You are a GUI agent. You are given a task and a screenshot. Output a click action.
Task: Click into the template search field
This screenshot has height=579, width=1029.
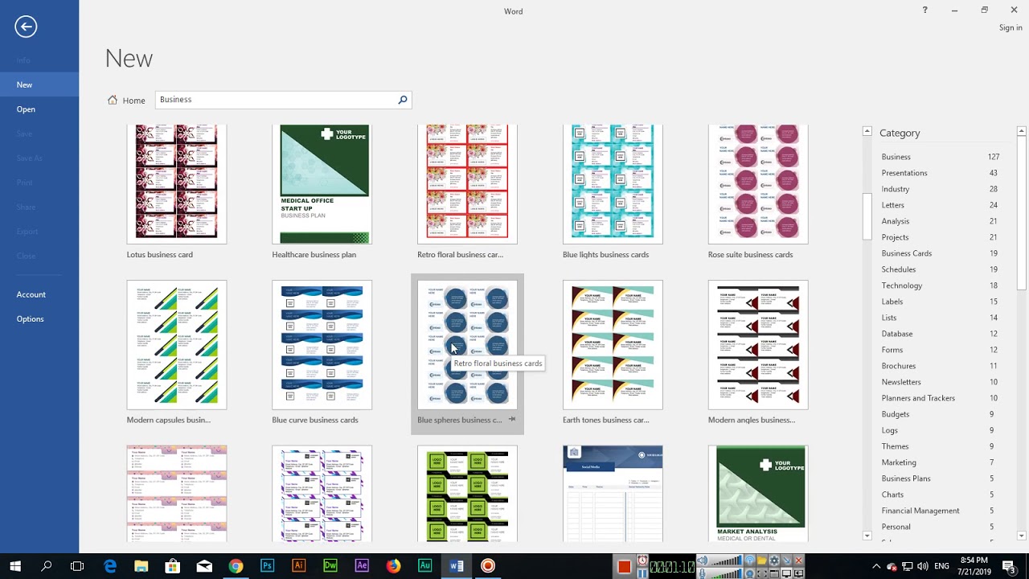pos(276,100)
